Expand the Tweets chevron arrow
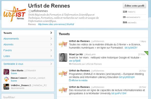Viewport: 151px width, 99px height. pos(51,33)
